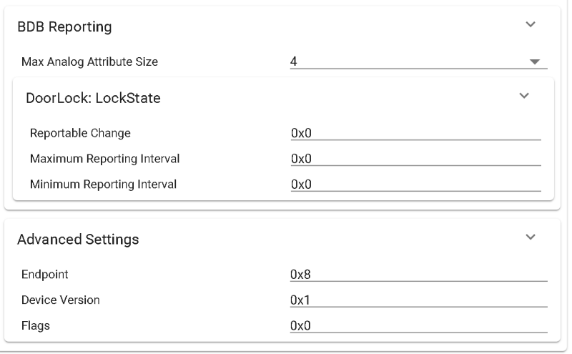
Task: Click into the Flags input field
Action: pyautogui.click(x=418, y=325)
